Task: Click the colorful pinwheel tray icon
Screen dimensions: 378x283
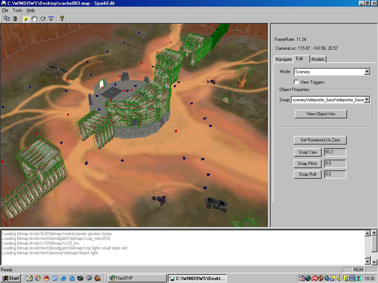Action: tap(321, 278)
